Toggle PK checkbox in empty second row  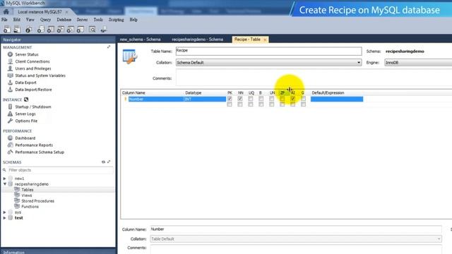tap(230, 104)
